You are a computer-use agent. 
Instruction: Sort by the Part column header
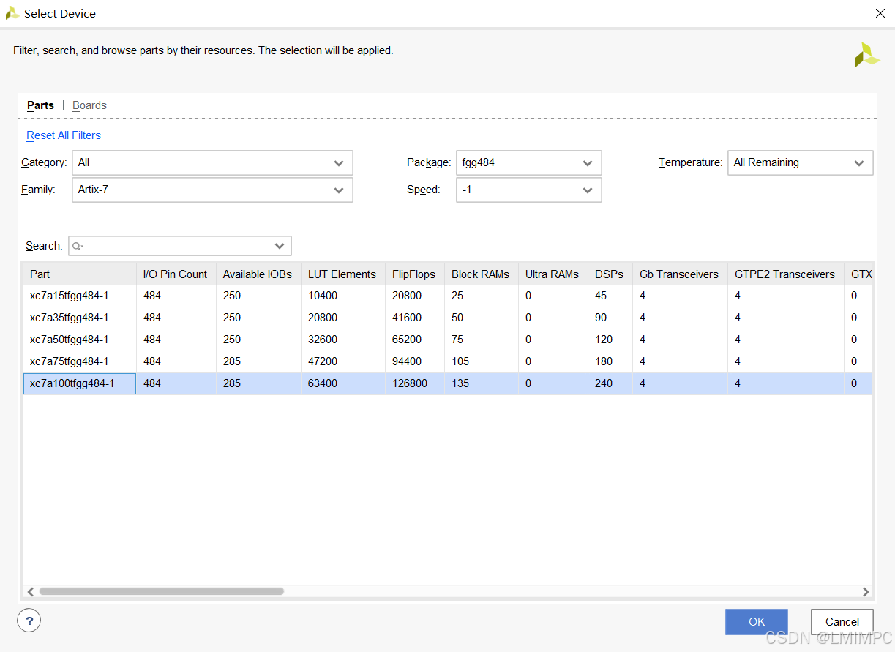[80, 274]
